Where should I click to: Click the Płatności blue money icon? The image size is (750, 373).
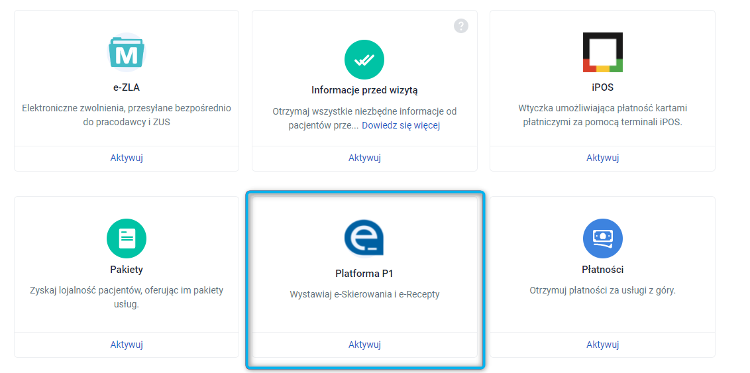pyautogui.click(x=602, y=239)
